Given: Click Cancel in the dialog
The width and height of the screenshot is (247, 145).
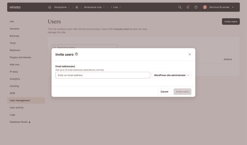Looking at the screenshot, I should click(x=164, y=92).
